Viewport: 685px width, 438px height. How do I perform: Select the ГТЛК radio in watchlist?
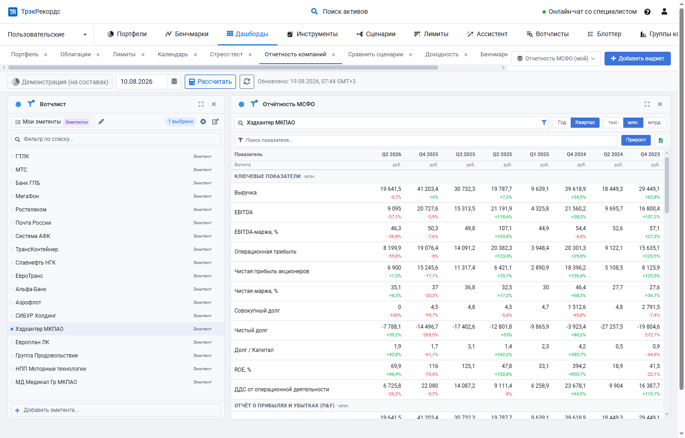(x=12, y=157)
